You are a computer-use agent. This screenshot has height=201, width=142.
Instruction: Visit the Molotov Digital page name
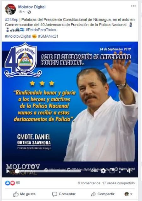click(32, 7)
